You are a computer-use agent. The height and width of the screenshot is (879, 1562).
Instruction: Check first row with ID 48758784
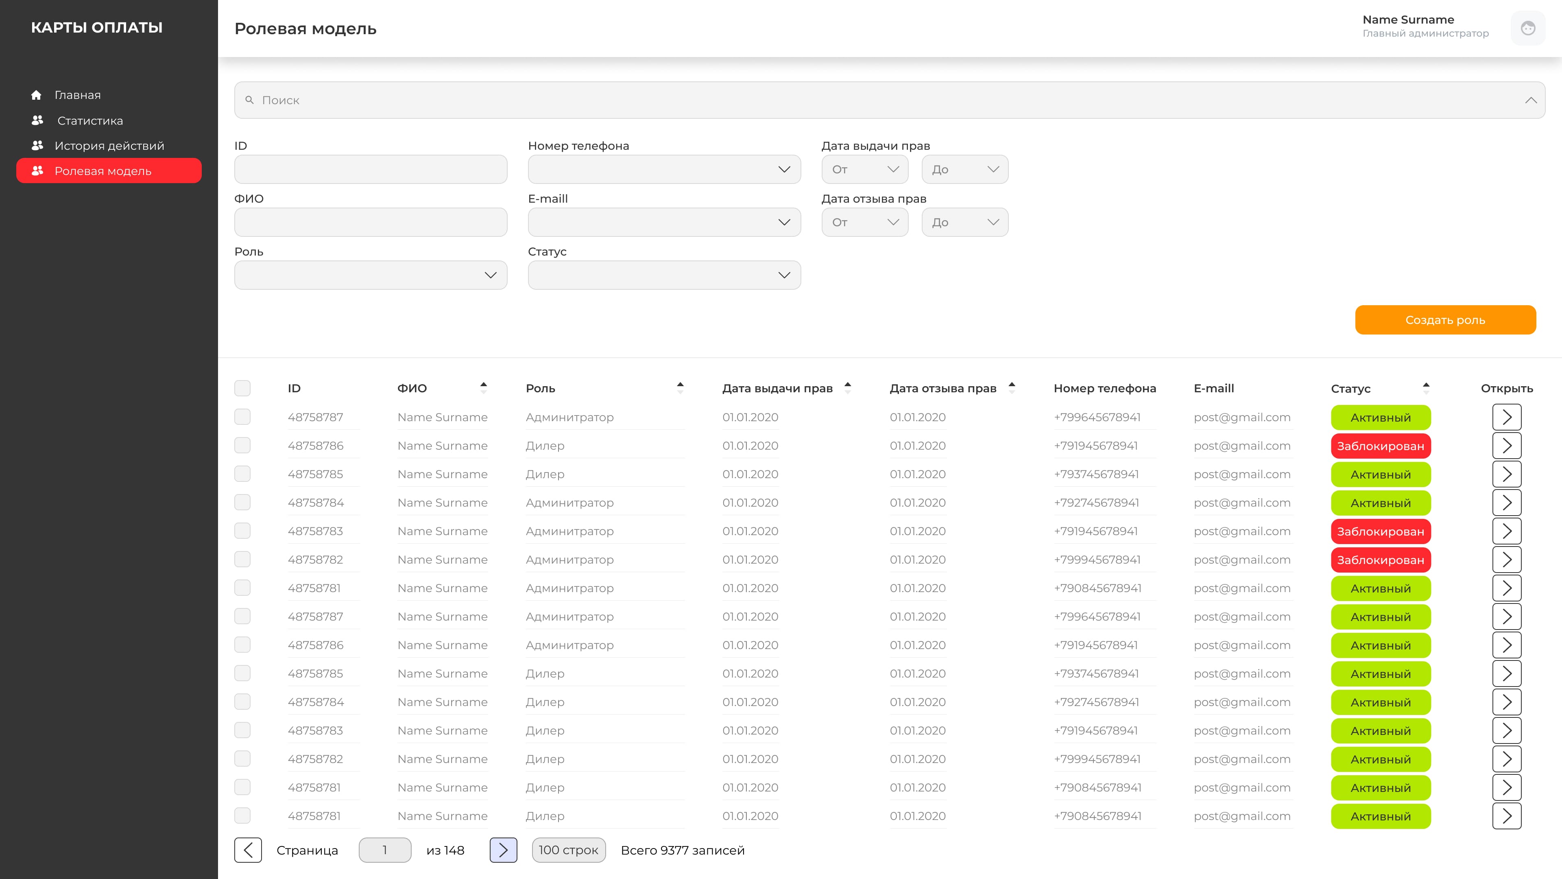click(x=242, y=502)
